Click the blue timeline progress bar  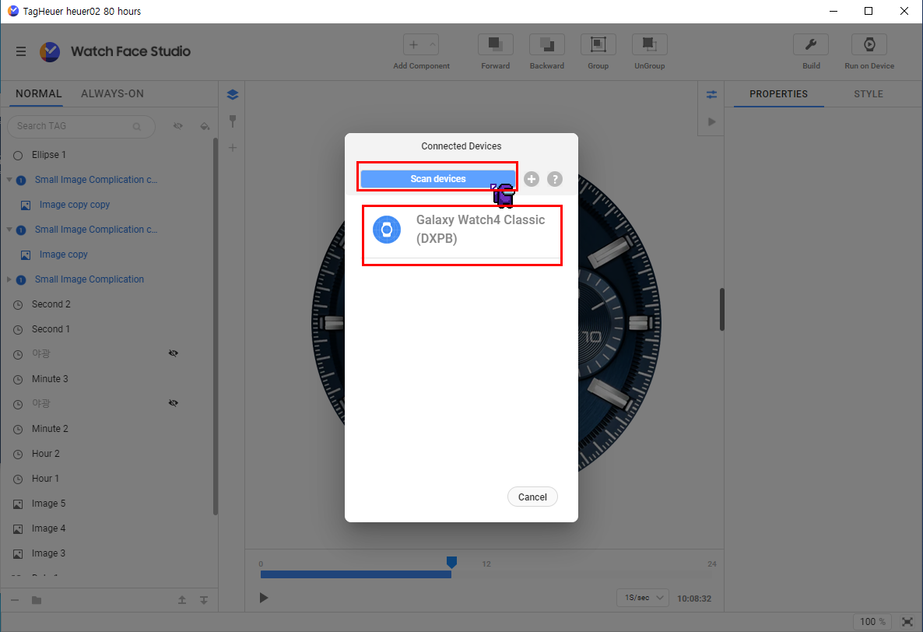click(356, 574)
